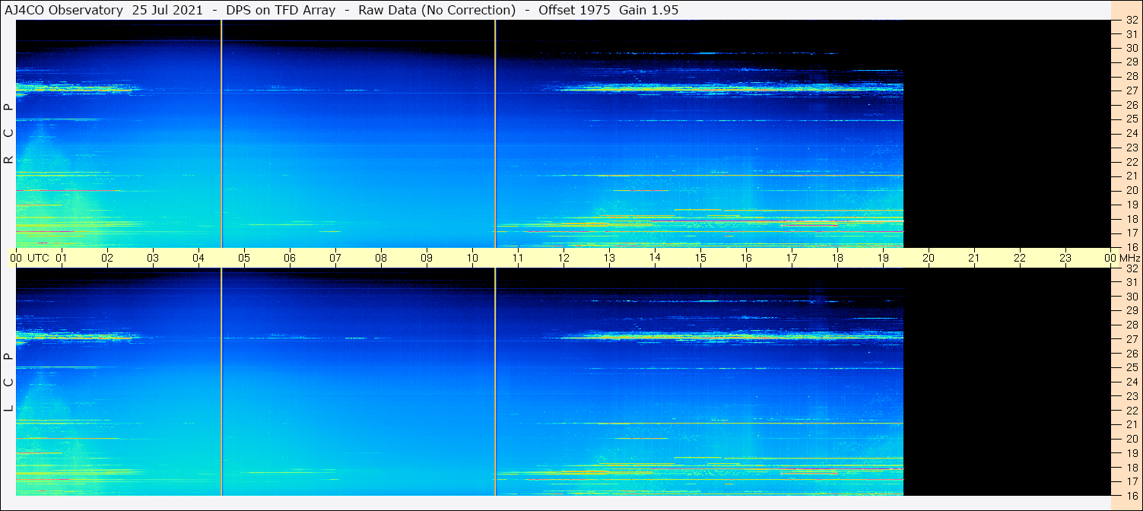Viewport: 1143px width, 511px height.
Task: Click hour label '13' on time axis
Action: [609, 258]
